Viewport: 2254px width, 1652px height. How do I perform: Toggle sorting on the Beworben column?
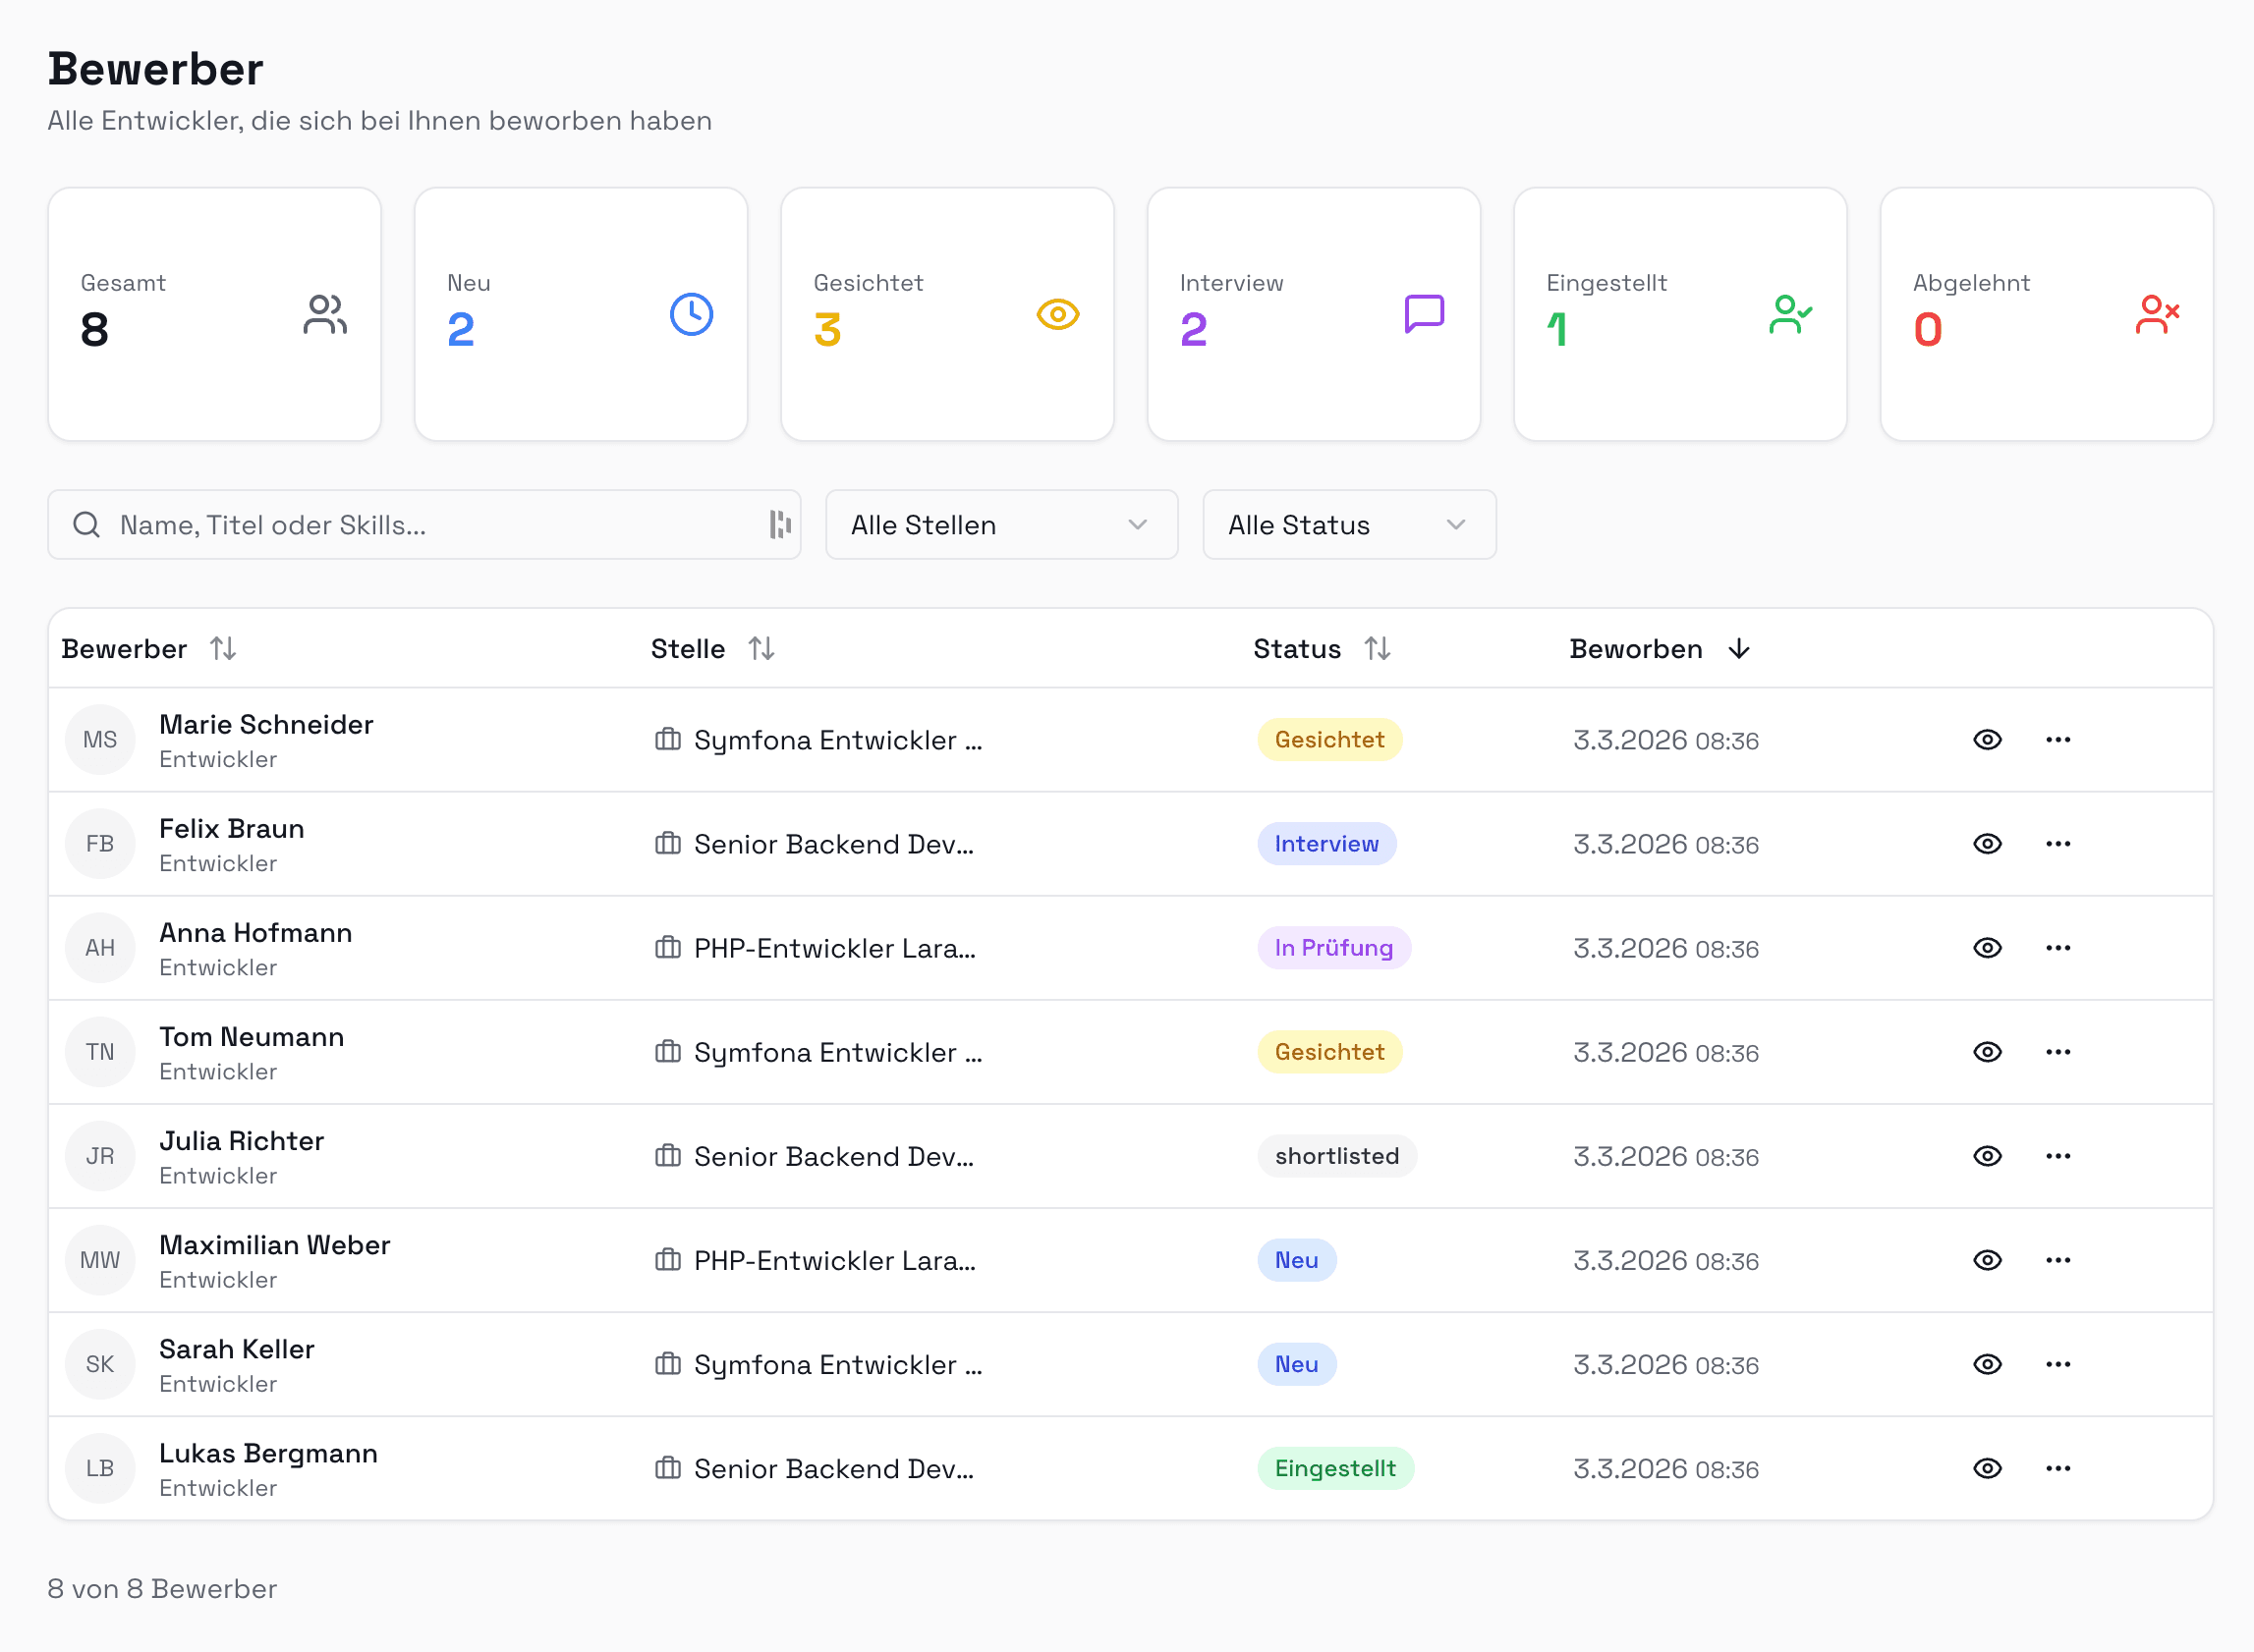(x=1738, y=648)
